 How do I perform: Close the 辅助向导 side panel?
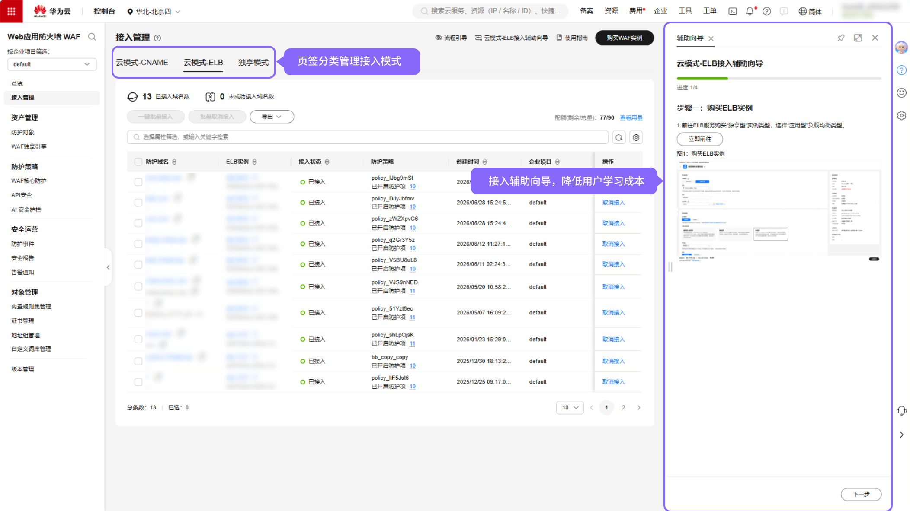[x=875, y=38]
